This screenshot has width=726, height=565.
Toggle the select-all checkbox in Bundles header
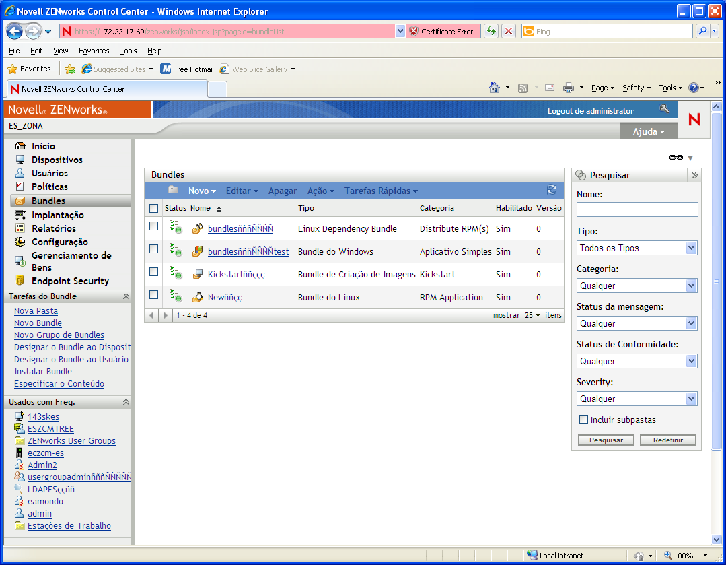153,209
